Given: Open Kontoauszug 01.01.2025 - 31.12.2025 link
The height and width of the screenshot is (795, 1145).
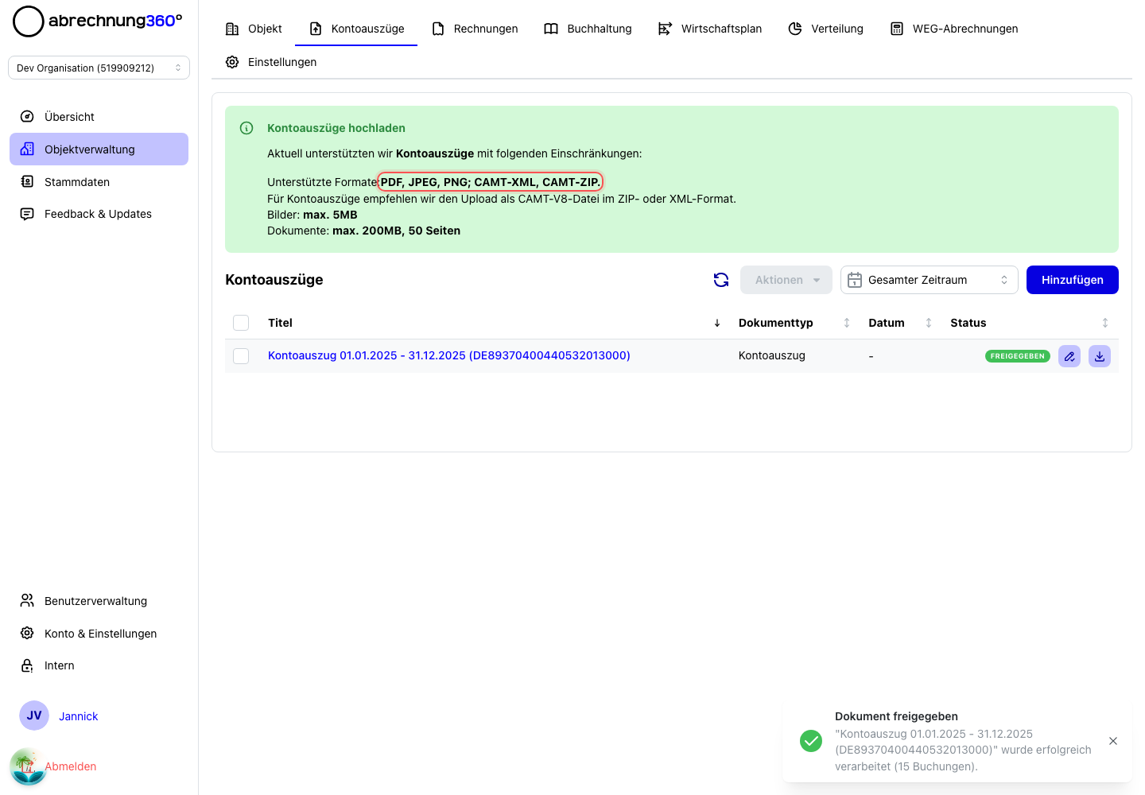Looking at the screenshot, I should click(x=449, y=355).
